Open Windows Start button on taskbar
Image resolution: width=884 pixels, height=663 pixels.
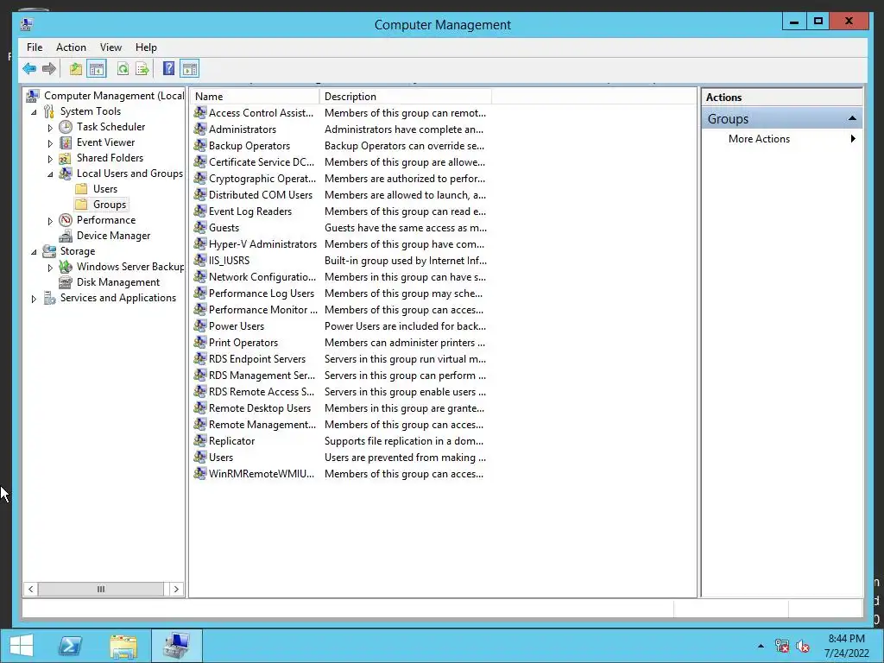pos(22,646)
